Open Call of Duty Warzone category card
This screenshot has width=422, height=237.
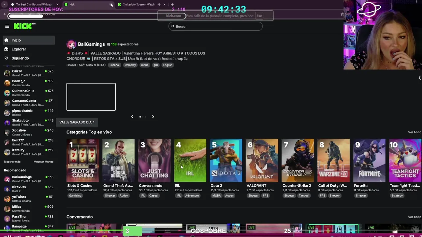[x=333, y=160]
